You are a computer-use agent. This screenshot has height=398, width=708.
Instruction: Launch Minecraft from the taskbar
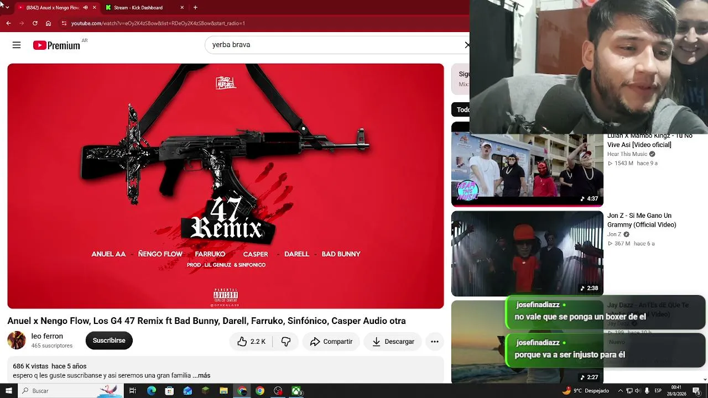pyautogui.click(x=206, y=391)
